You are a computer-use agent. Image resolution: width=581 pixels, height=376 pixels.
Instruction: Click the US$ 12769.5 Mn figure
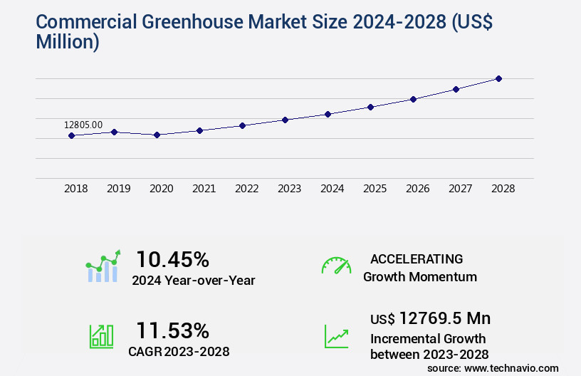coord(430,318)
